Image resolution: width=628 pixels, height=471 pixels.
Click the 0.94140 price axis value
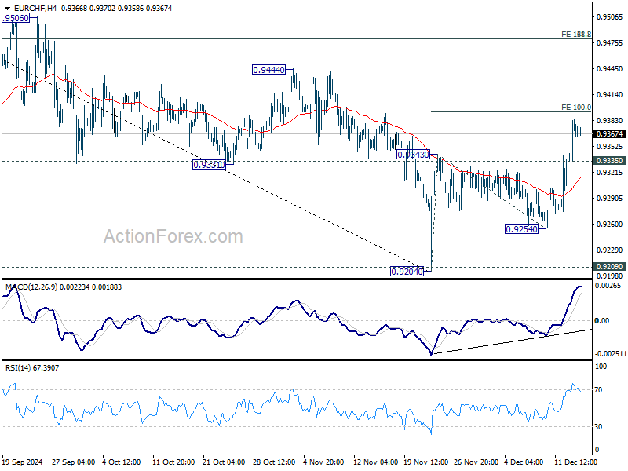(x=610, y=95)
